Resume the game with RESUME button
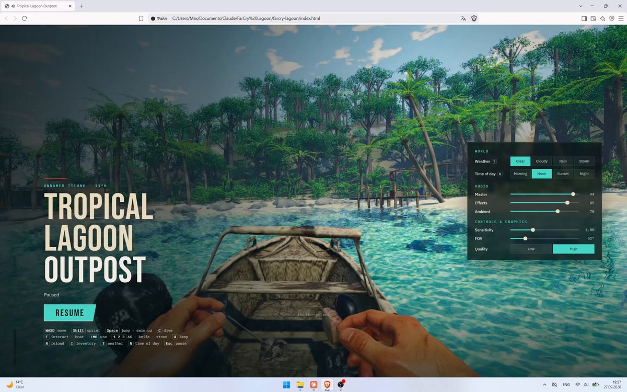This screenshot has width=627, height=392. click(69, 313)
